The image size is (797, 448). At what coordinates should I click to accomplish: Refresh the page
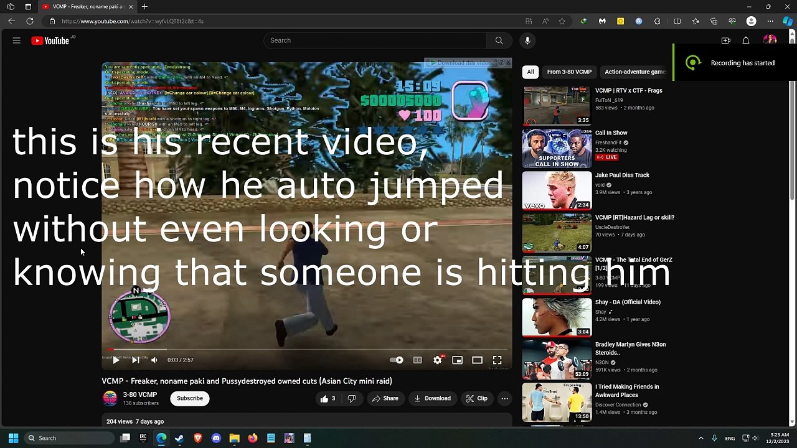coord(29,21)
